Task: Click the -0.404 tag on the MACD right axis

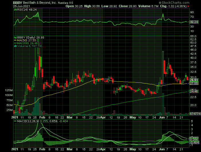Action: pyautogui.click(x=194, y=143)
